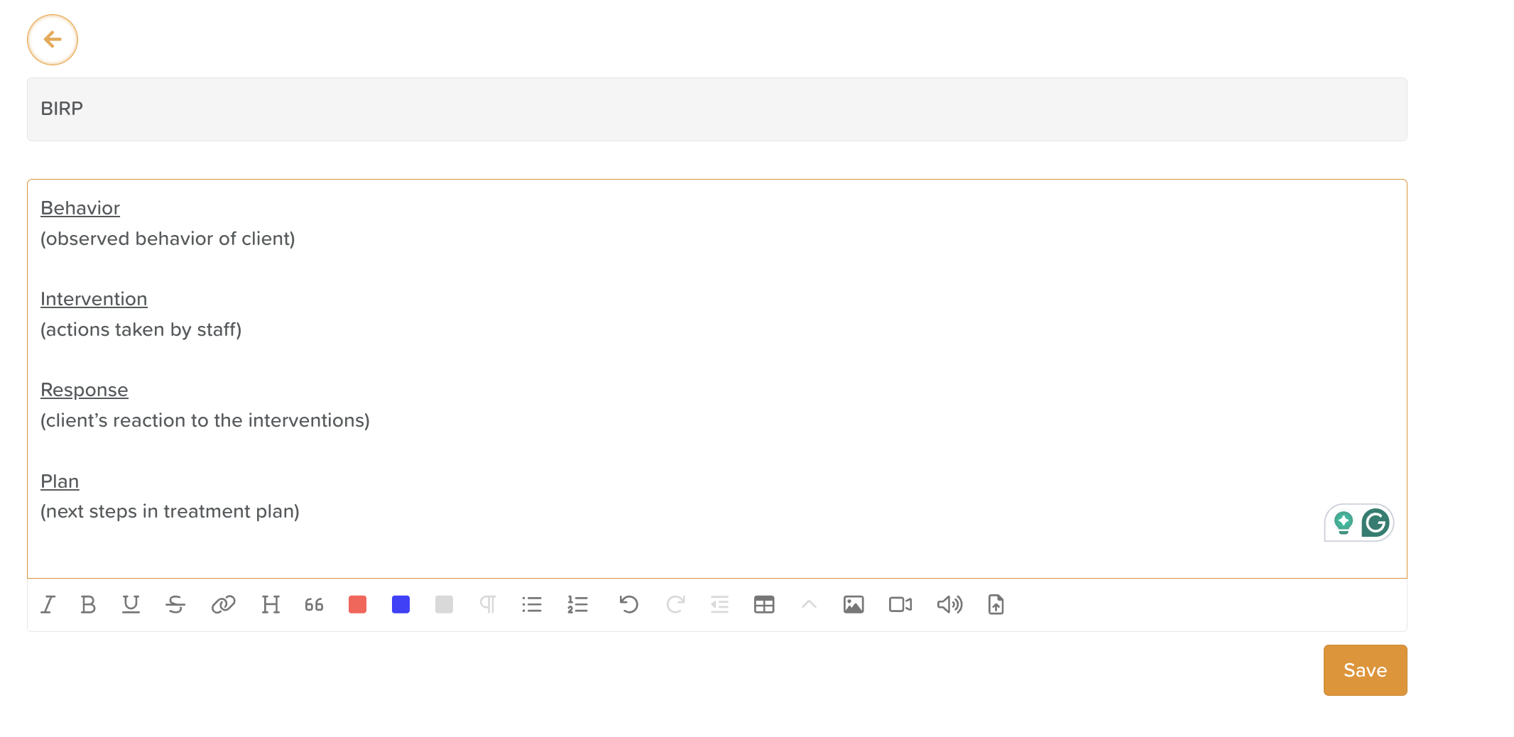The width and height of the screenshot is (1514, 737).
Task: Apply italic formatting from the toolbar
Action: (48, 605)
